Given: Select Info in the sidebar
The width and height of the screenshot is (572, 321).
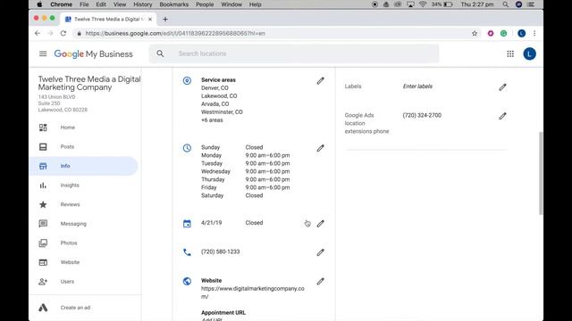Looking at the screenshot, I should pos(83,166).
